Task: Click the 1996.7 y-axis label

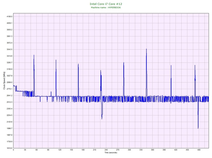Action: point(9,128)
